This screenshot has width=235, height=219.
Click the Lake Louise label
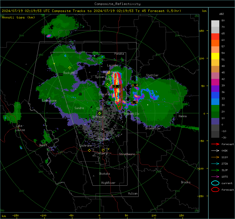[20, 128]
